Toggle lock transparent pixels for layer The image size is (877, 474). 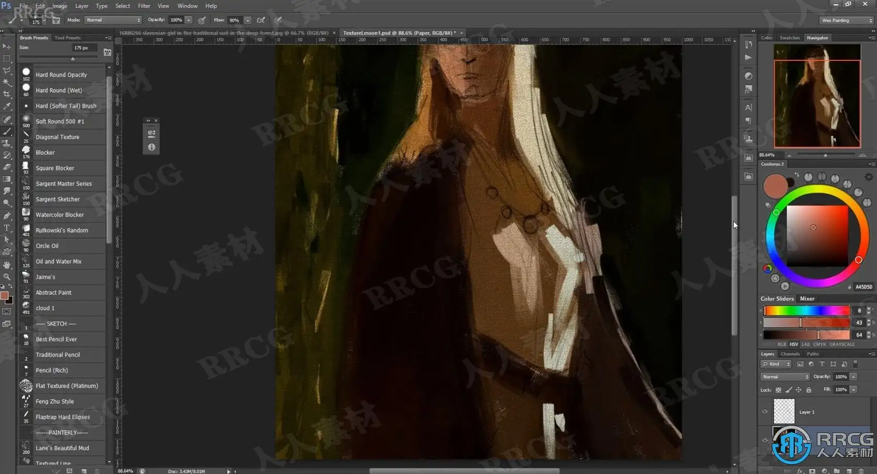click(x=779, y=390)
